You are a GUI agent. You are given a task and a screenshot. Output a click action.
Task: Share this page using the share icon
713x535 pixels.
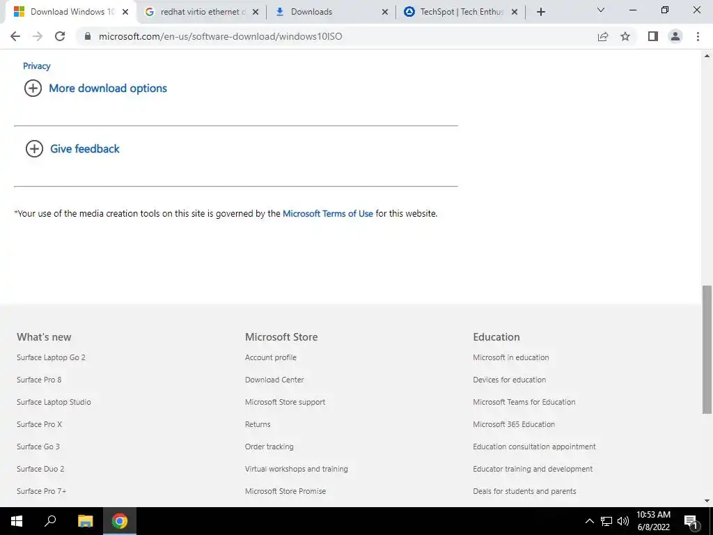pyautogui.click(x=603, y=36)
